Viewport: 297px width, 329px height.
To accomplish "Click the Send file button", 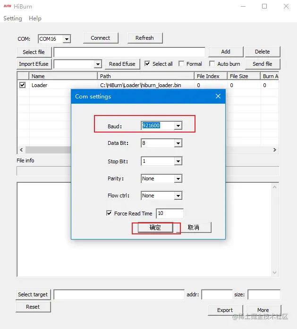I will click(262, 64).
